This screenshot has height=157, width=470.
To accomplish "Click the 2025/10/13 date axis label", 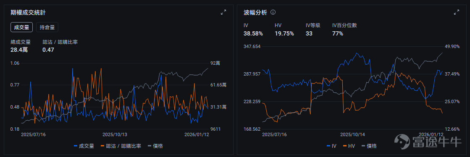I will pyautogui.click(x=115, y=134).
